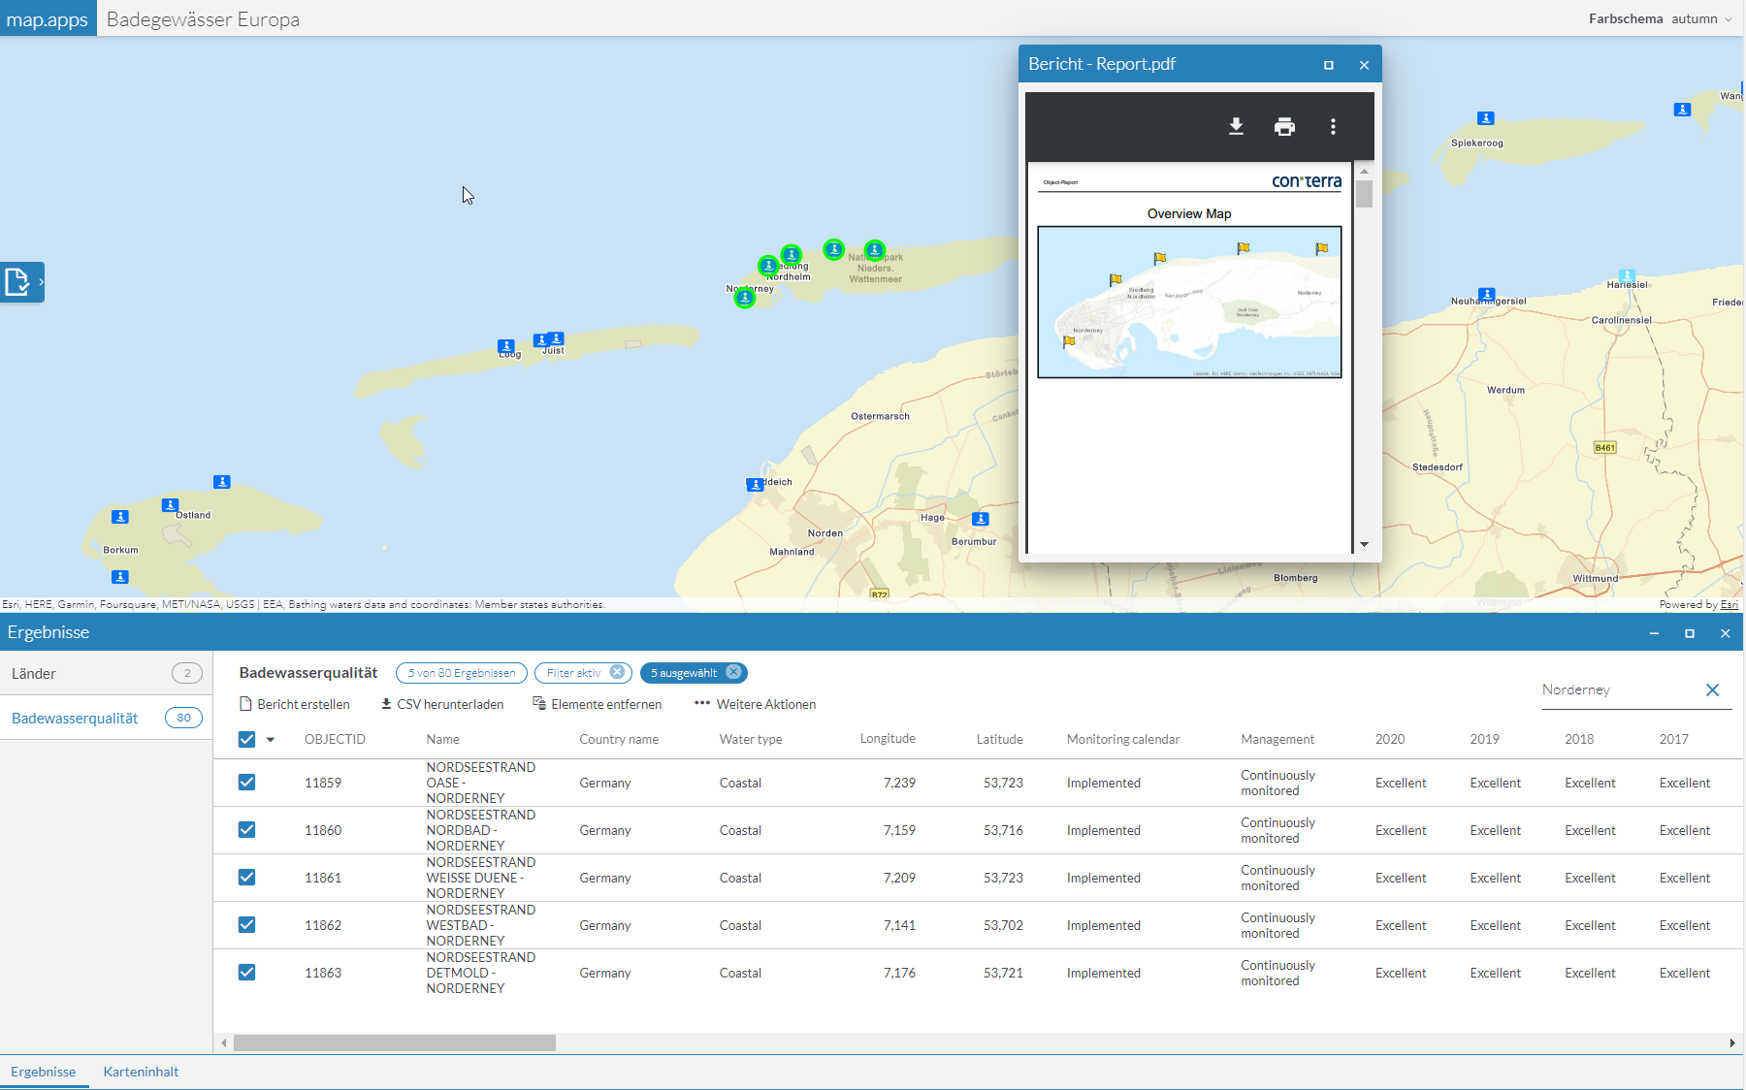
Task: Open PDF viewer more options menu
Action: (1333, 127)
